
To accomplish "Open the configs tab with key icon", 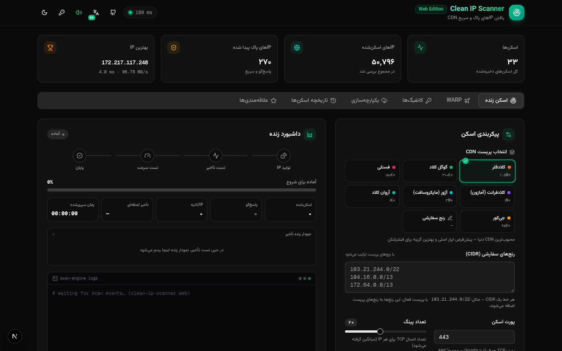I will [x=417, y=101].
